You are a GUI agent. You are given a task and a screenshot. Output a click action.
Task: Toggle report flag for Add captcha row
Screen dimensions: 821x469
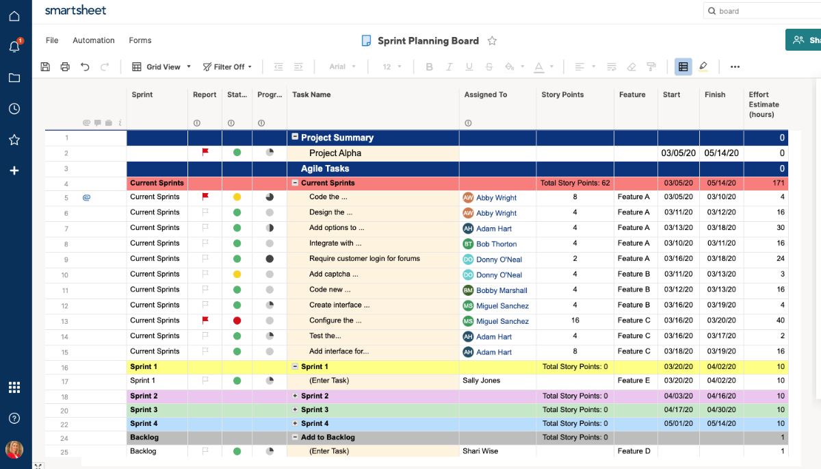pyautogui.click(x=205, y=274)
